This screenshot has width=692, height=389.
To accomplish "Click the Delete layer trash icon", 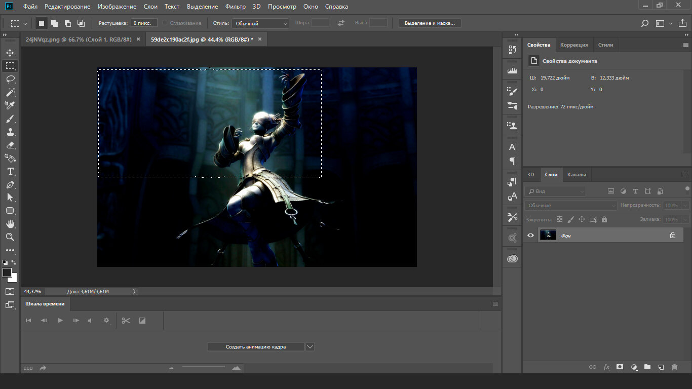I will coord(674,367).
